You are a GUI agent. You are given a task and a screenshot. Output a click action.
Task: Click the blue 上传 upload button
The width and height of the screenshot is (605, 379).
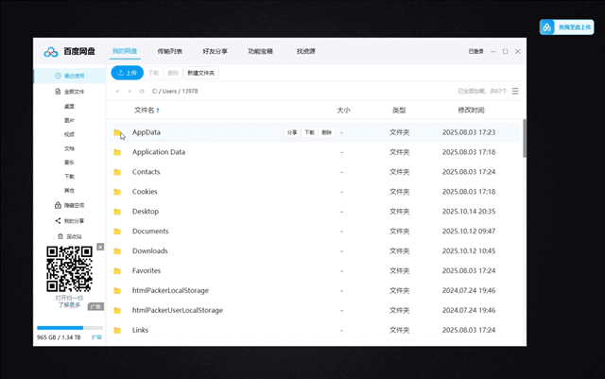tap(127, 73)
